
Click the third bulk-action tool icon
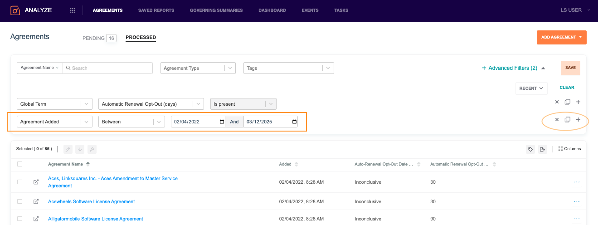coord(92,149)
